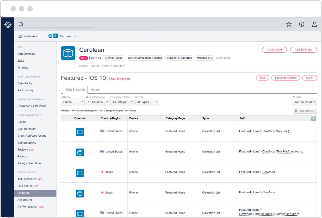Open the All Types filter dropdown
The height and width of the screenshot is (218, 322).
(x=147, y=102)
